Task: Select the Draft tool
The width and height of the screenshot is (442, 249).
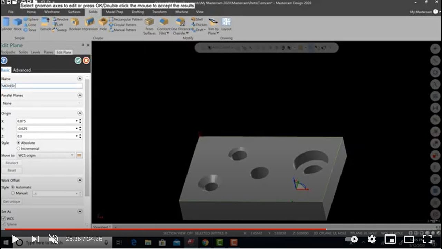Action: (199, 30)
